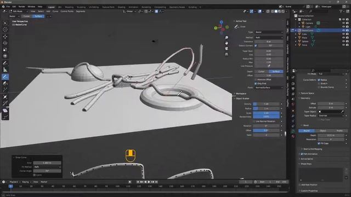Open the Taper Radius dropdown
Screen dimensions: 351x197
(x=331, y=115)
